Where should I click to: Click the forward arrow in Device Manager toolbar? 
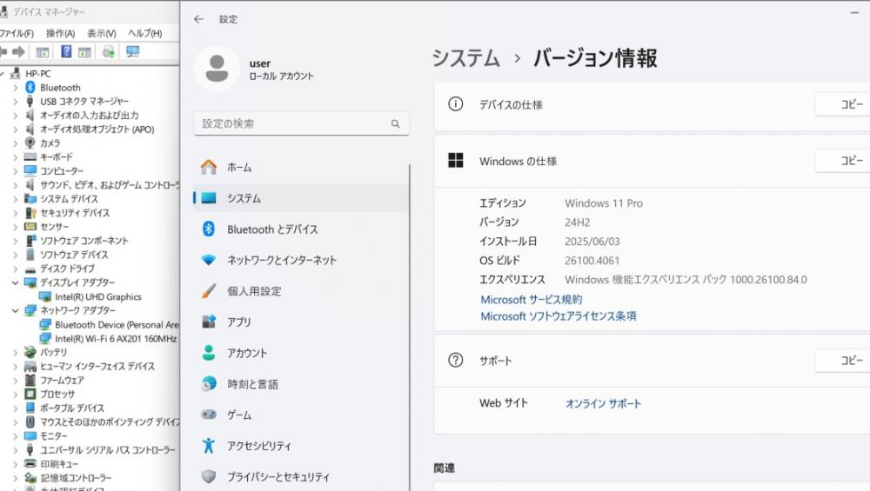[19, 51]
